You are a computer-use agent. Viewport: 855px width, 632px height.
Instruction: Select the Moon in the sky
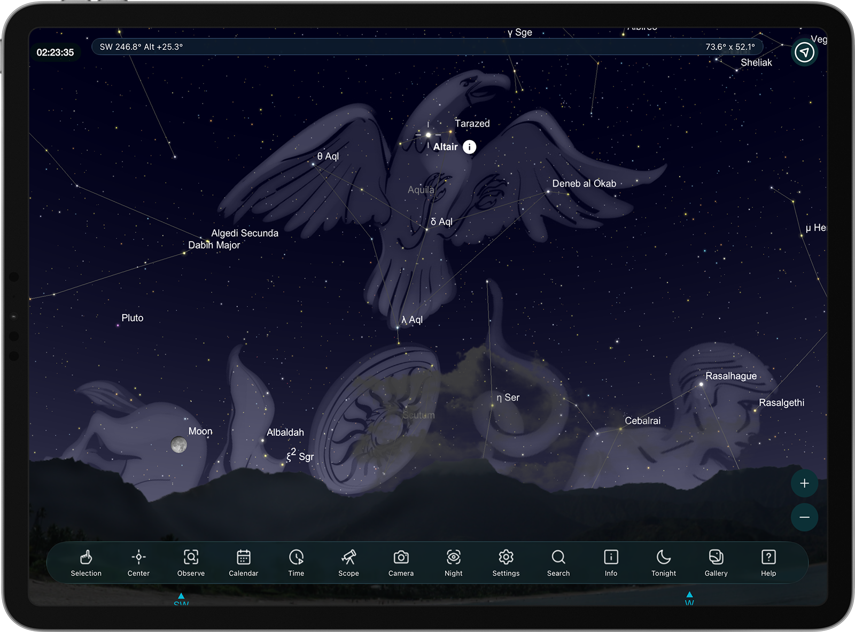[179, 444]
